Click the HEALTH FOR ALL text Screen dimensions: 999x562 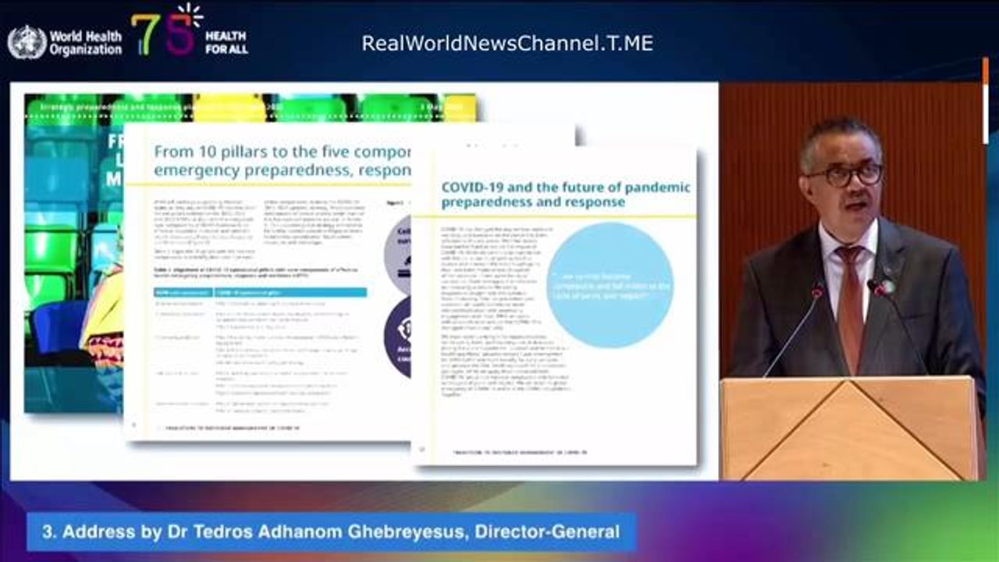click(x=226, y=42)
